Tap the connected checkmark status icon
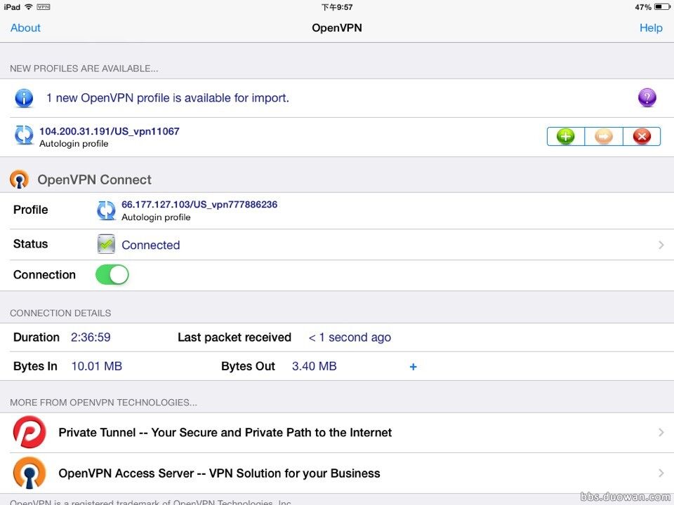Screen dimensions: 674x505 click(106, 244)
